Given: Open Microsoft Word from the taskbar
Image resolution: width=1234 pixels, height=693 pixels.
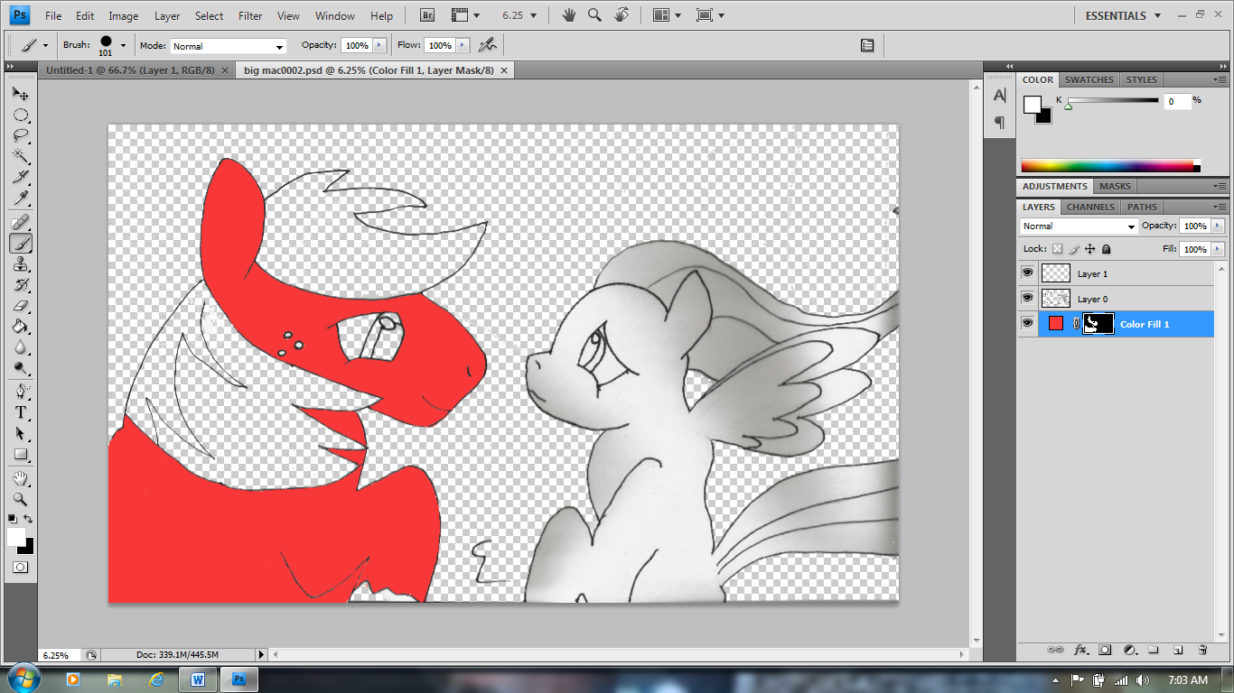Looking at the screenshot, I should 197,679.
